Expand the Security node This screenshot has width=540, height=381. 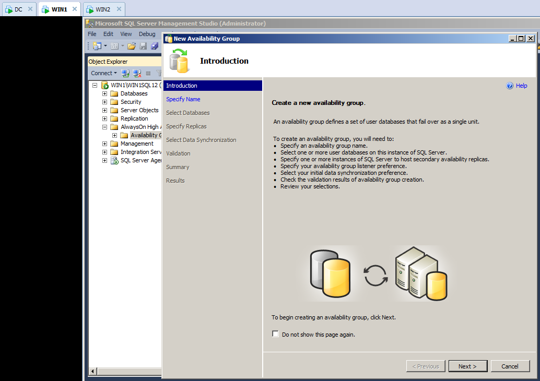104,102
